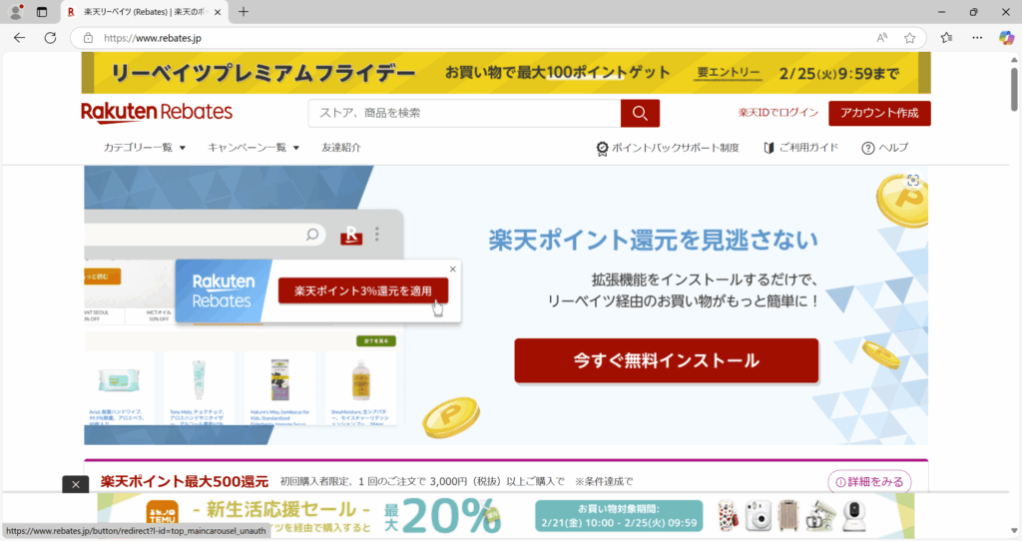This screenshot has height=541, width=1022.
Task: Add page to favorites with star icon
Action: [x=909, y=38]
